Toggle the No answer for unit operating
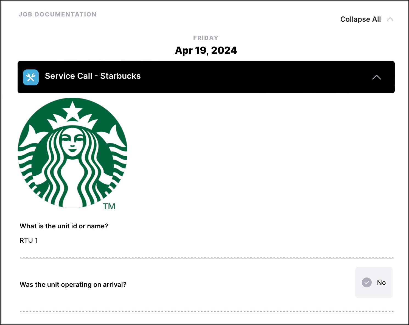The height and width of the screenshot is (325, 409). 374,282
